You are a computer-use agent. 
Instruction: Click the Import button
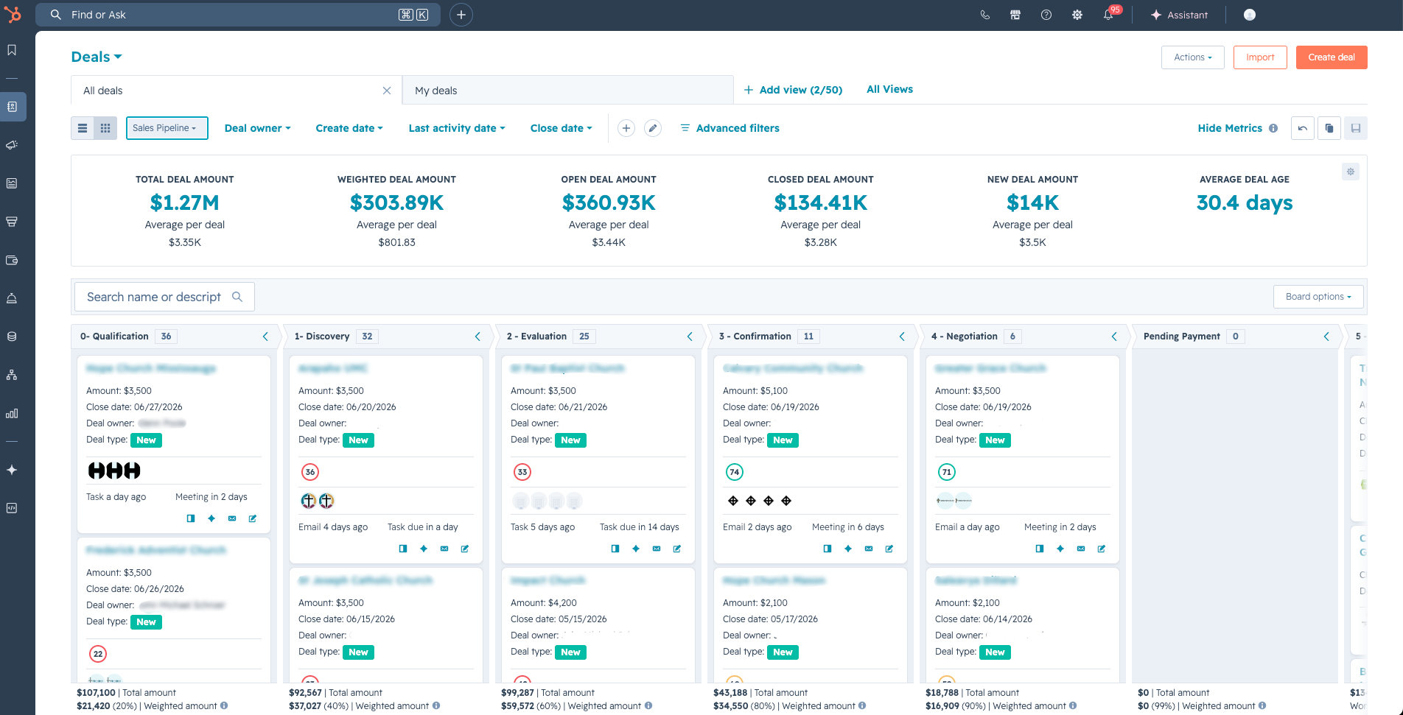click(1260, 57)
